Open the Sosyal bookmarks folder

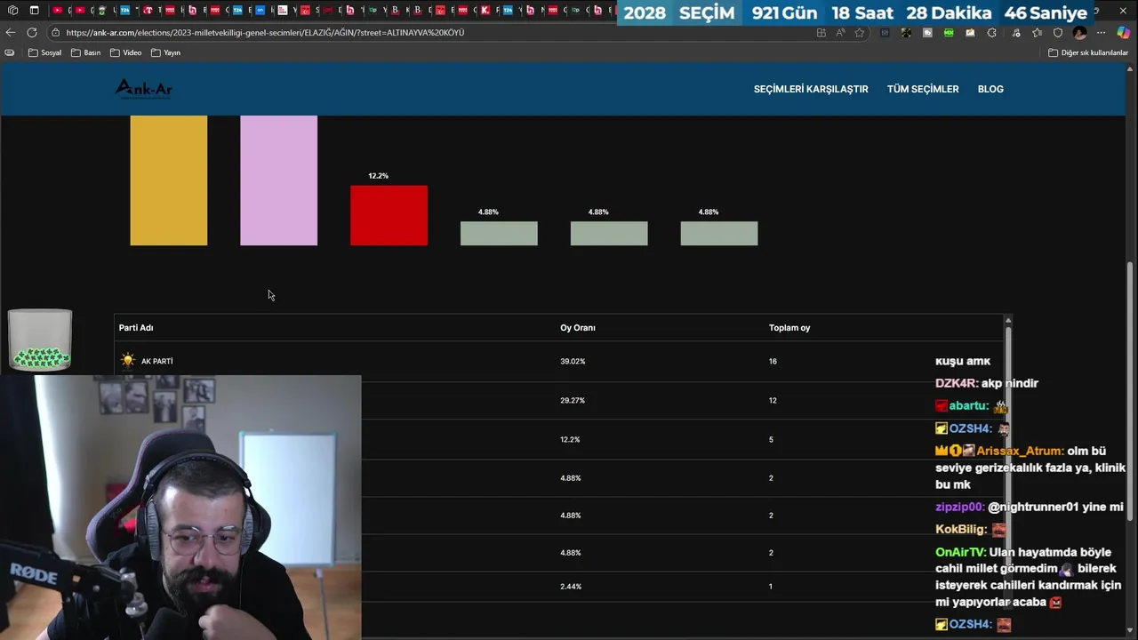[x=45, y=52]
